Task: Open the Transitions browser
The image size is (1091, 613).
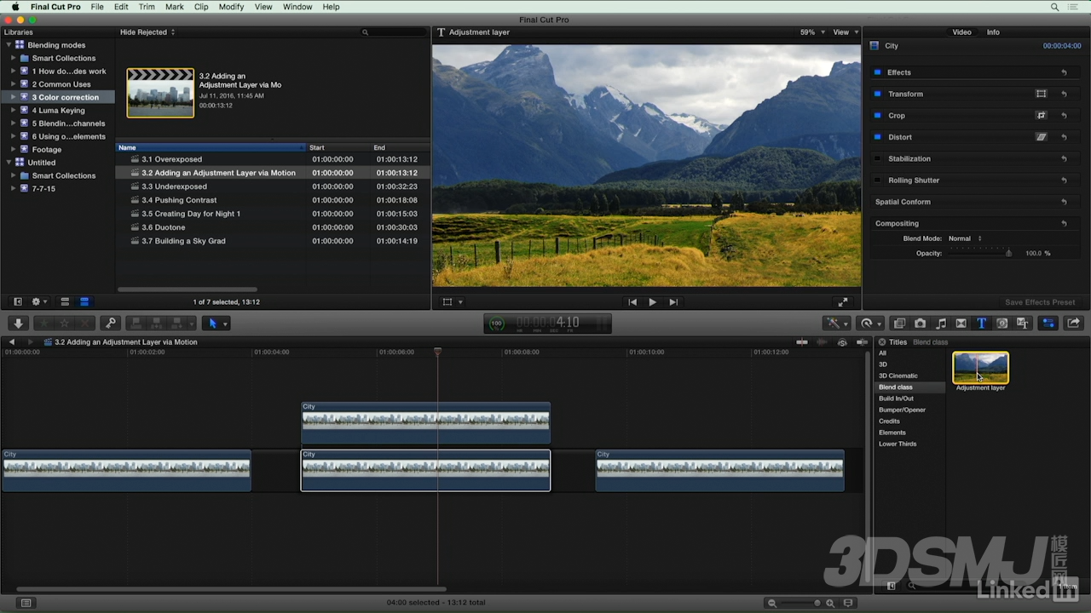Action: pos(961,323)
